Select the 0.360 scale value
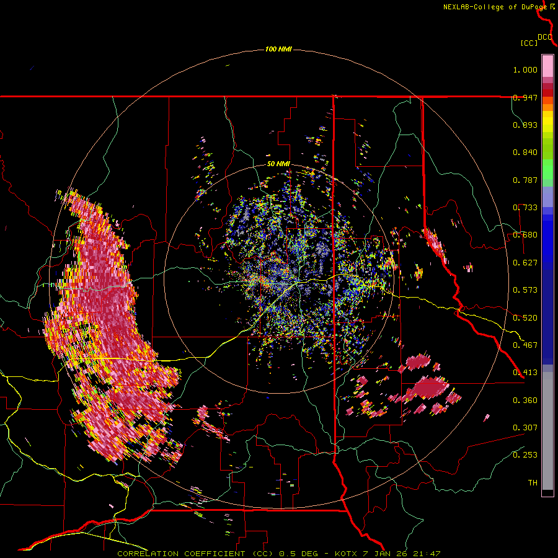This screenshot has height=558, width=558. tap(525, 401)
